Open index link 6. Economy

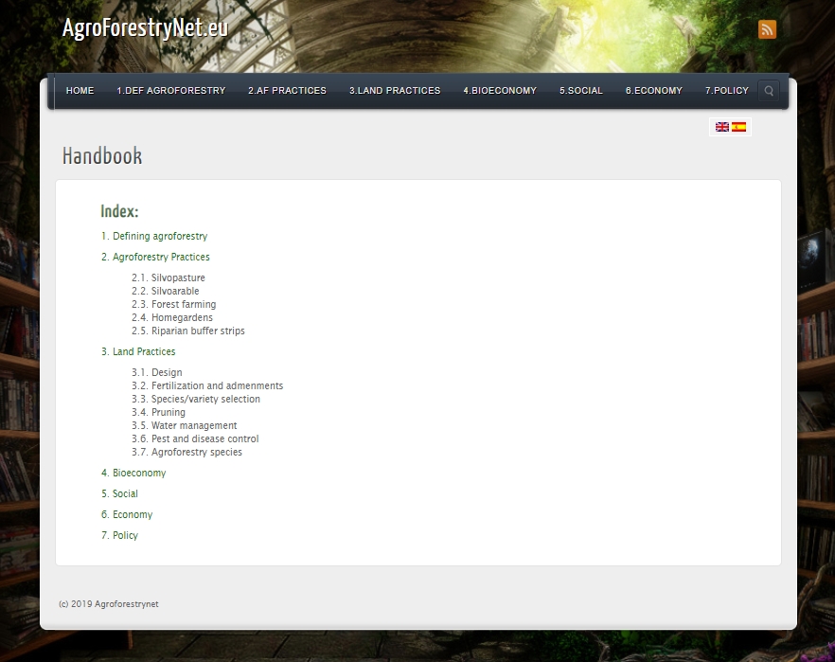(x=127, y=514)
